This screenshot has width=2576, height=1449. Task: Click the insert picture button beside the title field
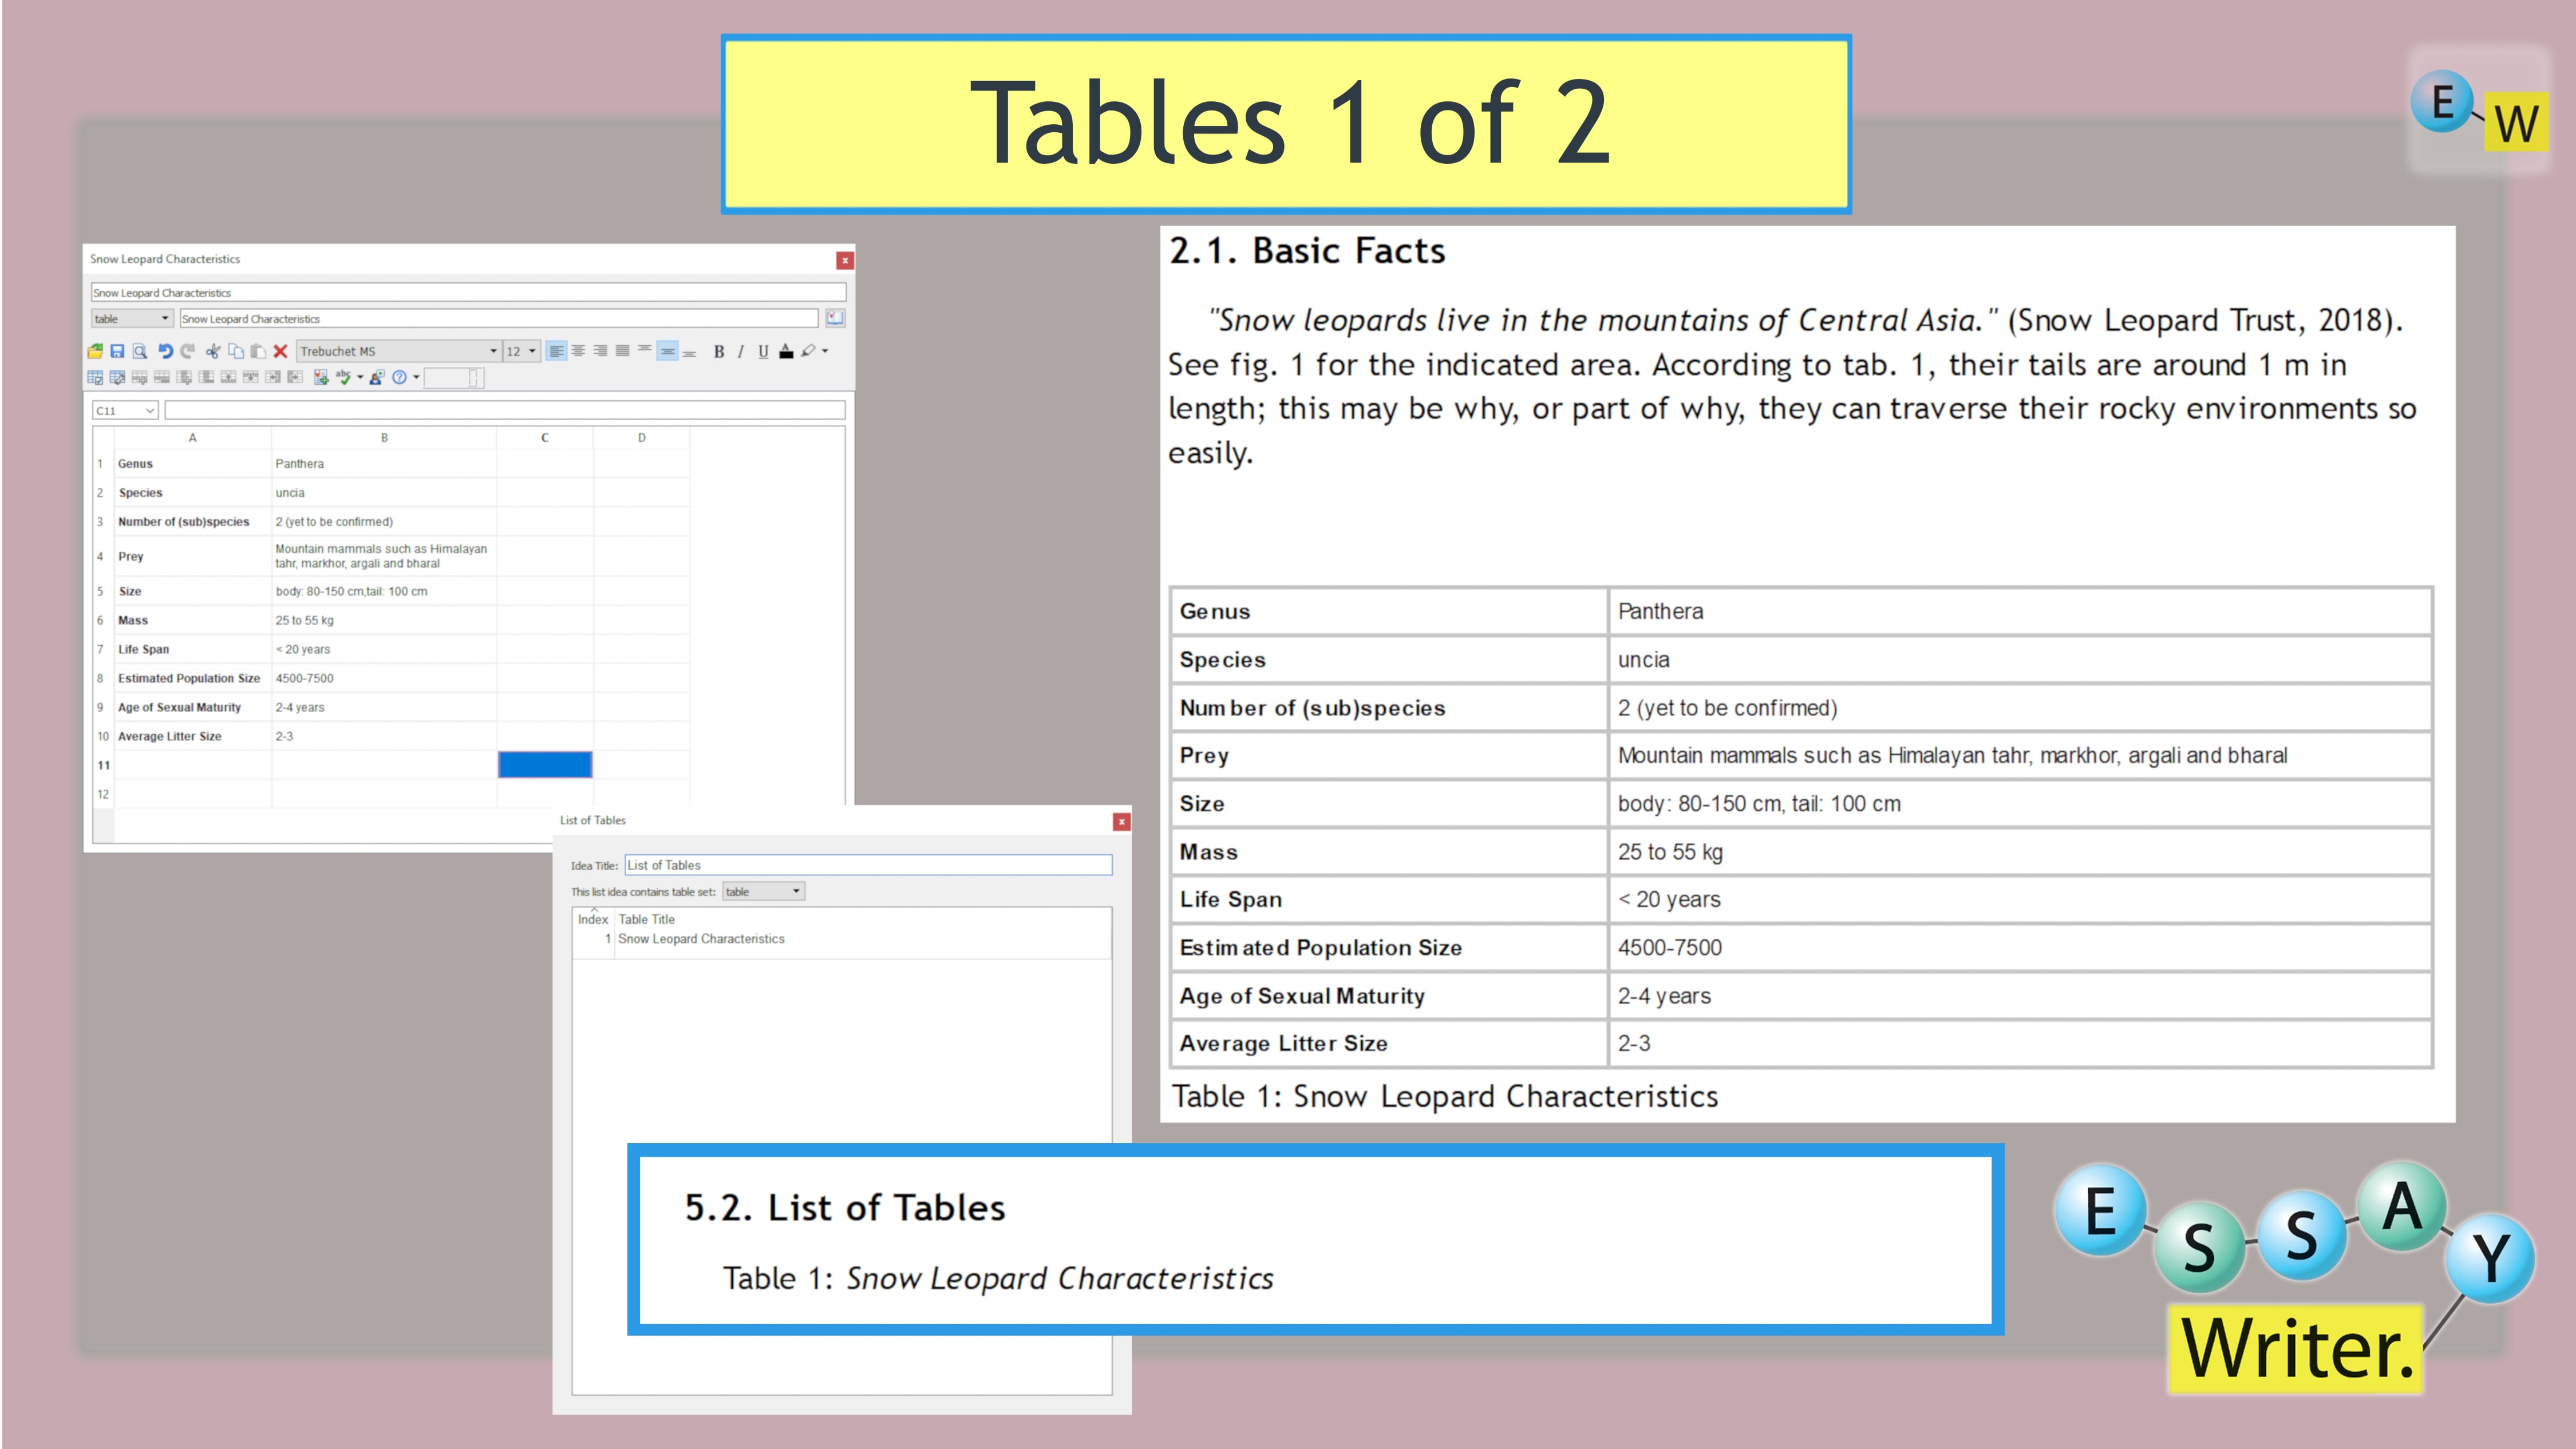pyautogui.click(x=836, y=318)
